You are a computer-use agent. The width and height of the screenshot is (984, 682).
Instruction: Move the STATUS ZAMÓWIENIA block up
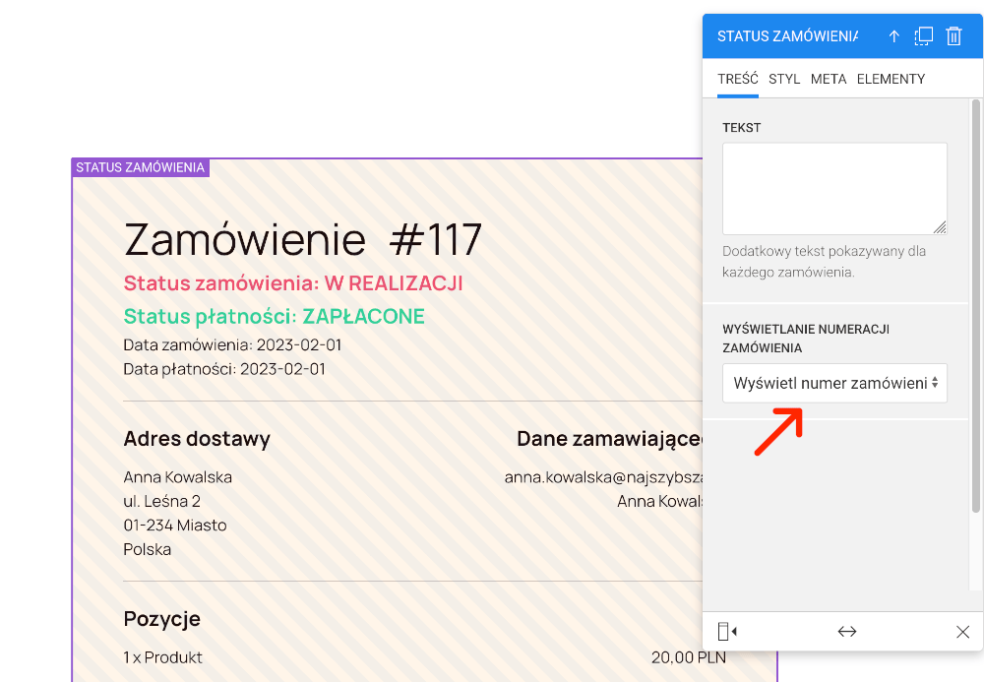click(x=893, y=35)
